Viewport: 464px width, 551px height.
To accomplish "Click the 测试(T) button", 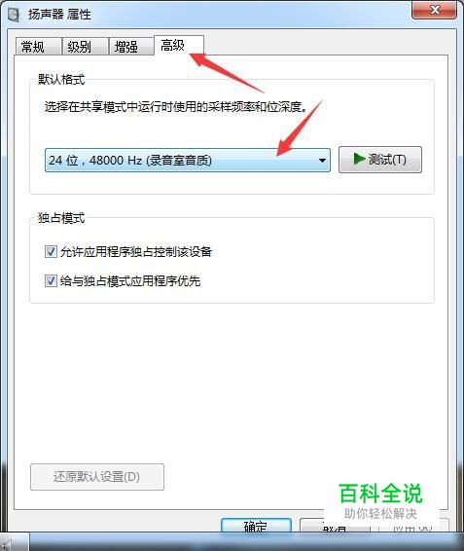I will click(380, 160).
